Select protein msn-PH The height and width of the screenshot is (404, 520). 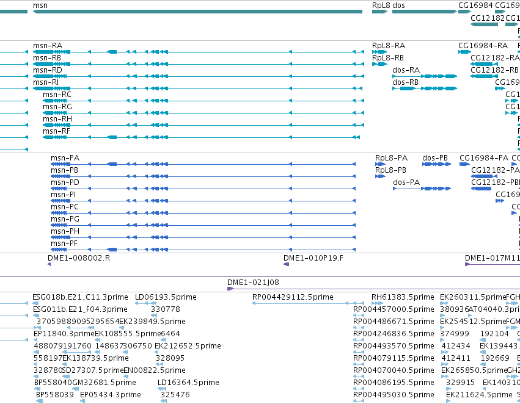65,232
